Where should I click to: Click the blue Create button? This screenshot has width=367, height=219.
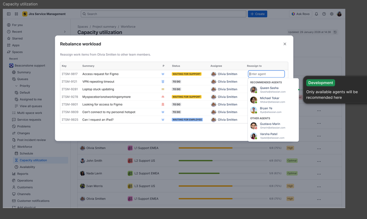click(258, 14)
